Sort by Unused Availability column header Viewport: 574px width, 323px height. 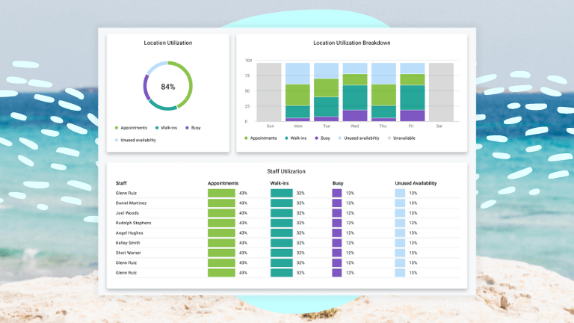416,183
